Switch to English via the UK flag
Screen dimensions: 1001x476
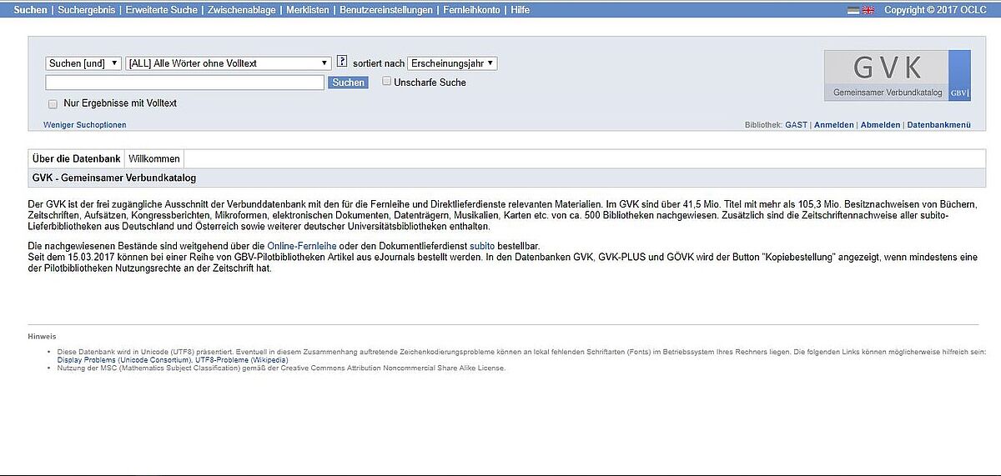pos(868,10)
